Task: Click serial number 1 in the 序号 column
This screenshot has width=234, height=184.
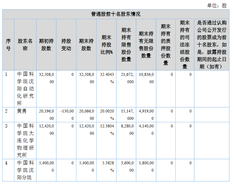Action: [x=6, y=74]
